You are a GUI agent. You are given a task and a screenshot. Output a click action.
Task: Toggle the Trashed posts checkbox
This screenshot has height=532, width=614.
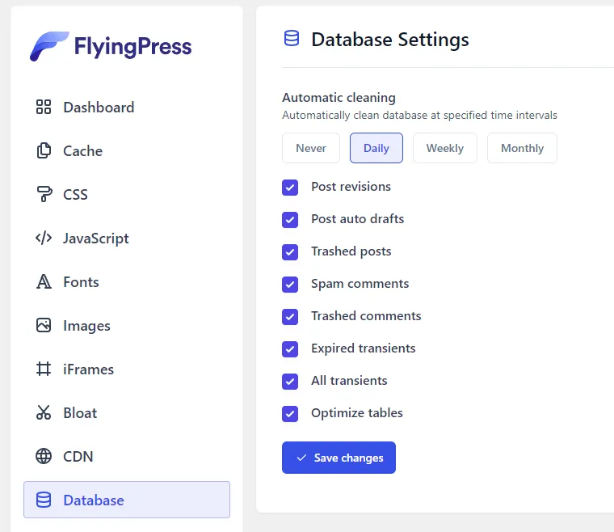pyautogui.click(x=290, y=252)
